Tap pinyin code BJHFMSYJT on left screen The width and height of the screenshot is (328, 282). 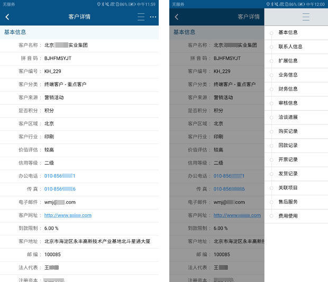pos(58,58)
